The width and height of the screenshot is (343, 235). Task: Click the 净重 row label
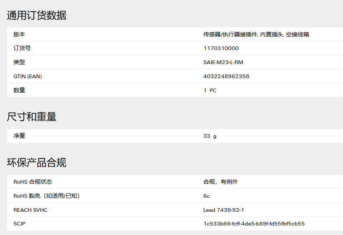19,136
